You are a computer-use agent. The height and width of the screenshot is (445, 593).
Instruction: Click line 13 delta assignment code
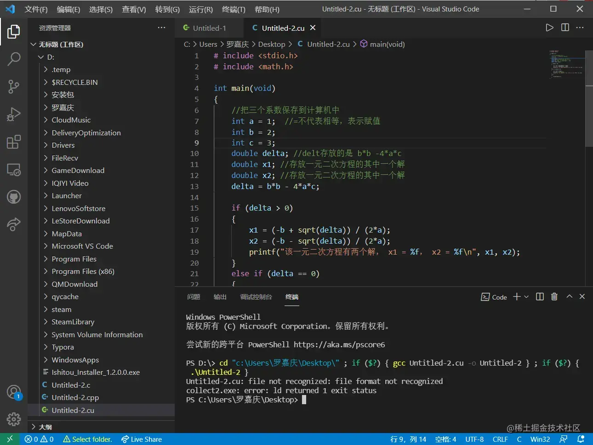click(x=275, y=186)
